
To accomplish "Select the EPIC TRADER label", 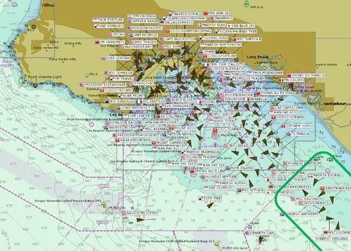I will [143, 42].
